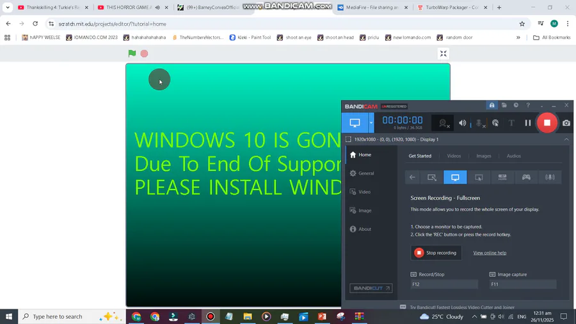Click the Try Bandicut promotion text
576x324 pixels.
(x=462, y=307)
